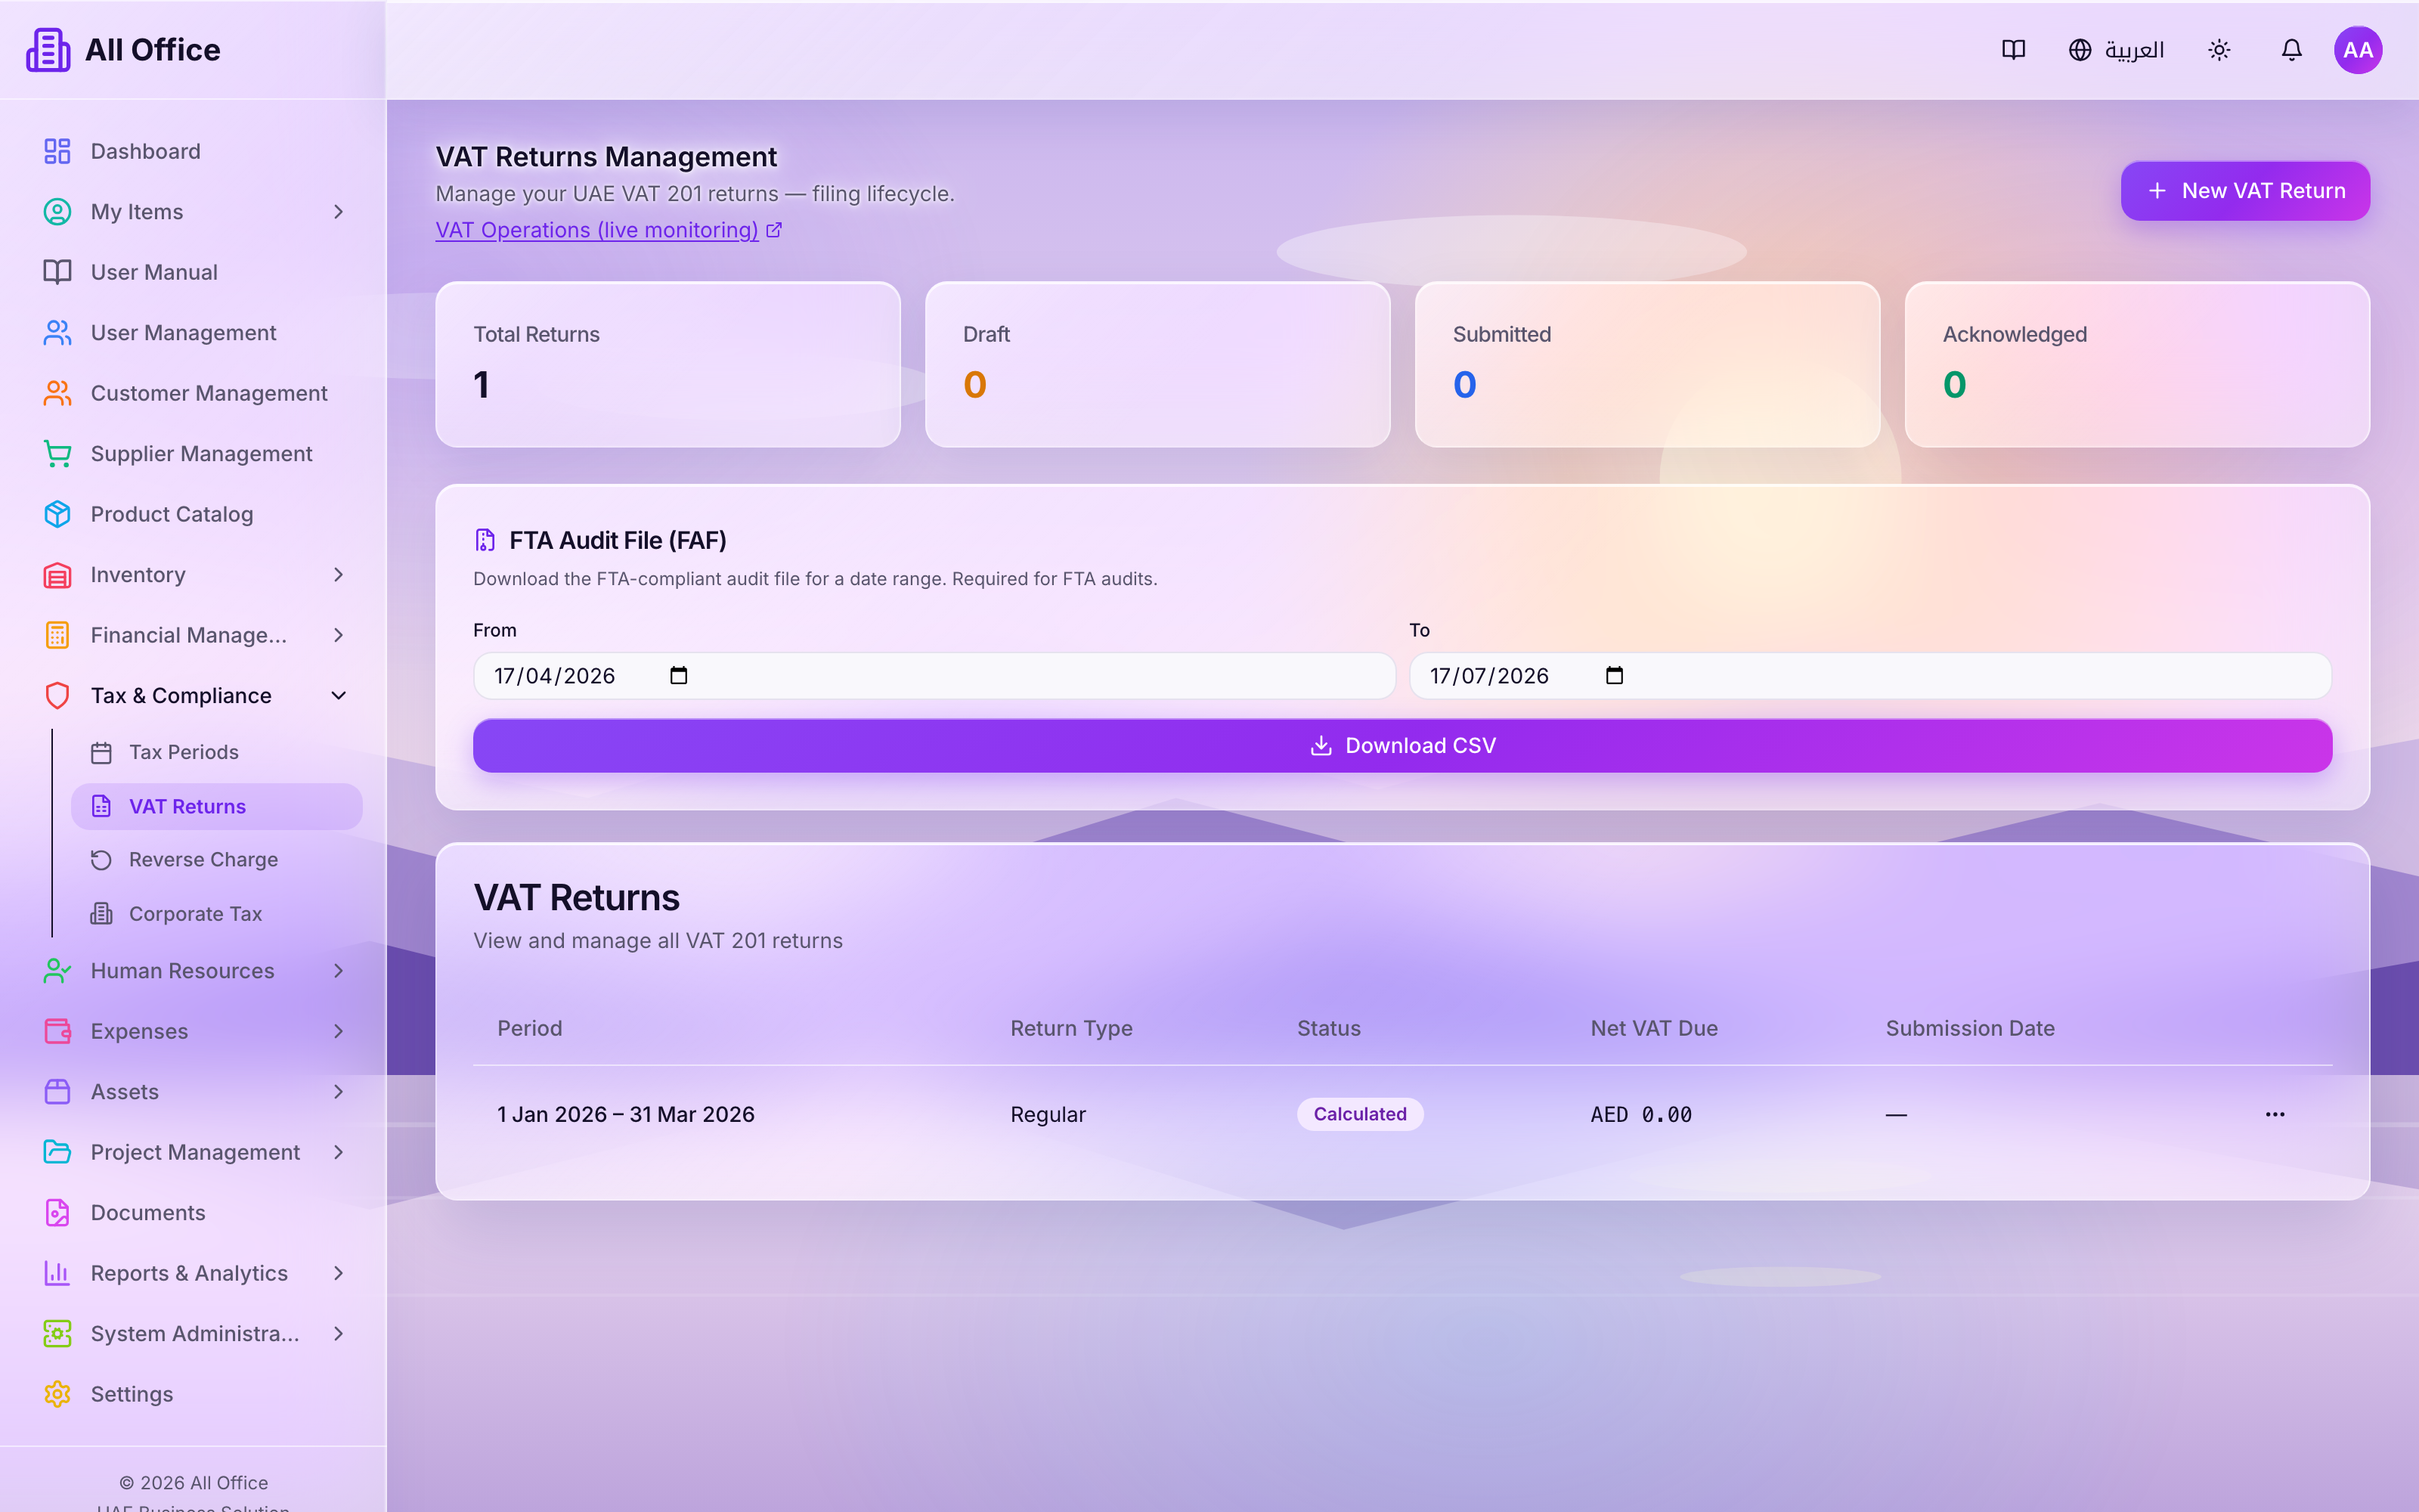
Task: Click Project Management folder icon
Action: pos(57,1152)
